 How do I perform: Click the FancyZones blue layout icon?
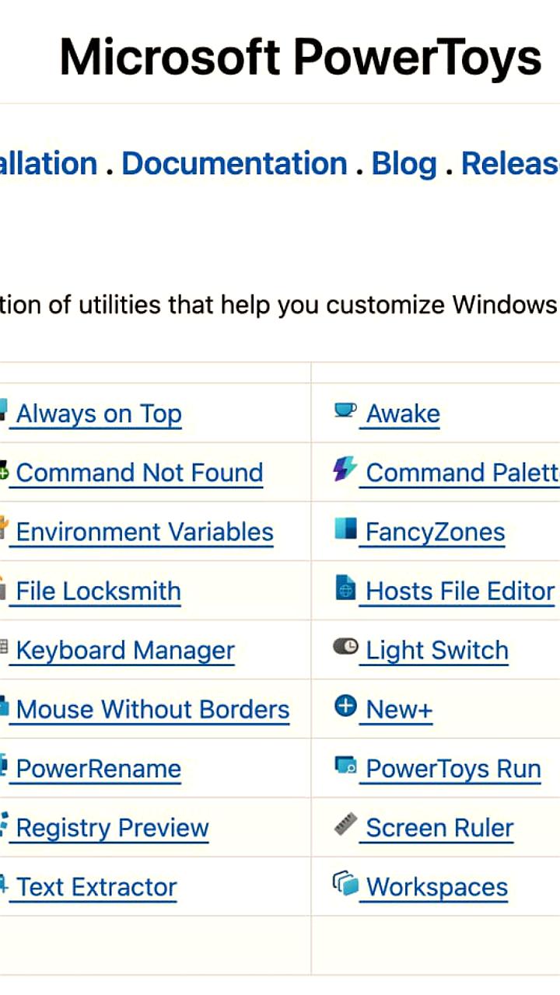[345, 529]
